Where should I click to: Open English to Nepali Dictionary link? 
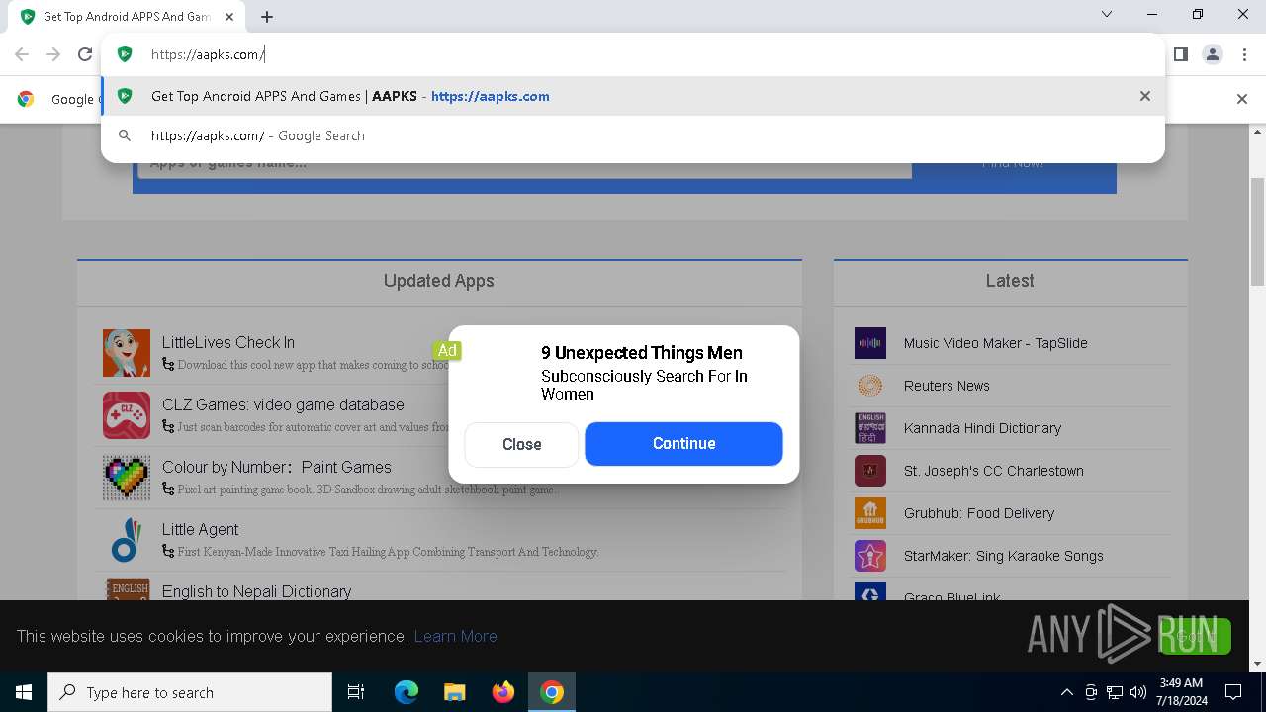[x=256, y=591]
